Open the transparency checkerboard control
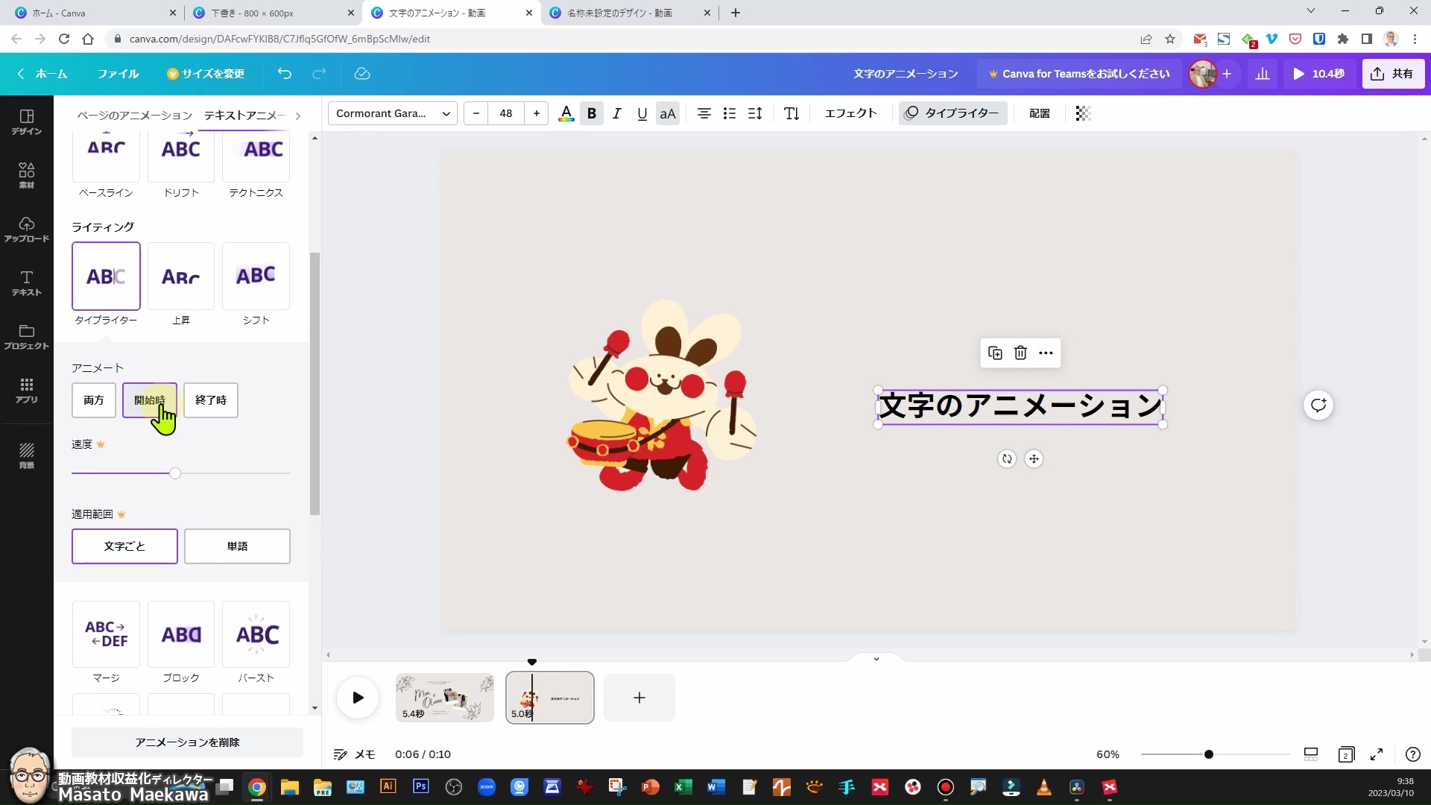 coord(1083,113)
